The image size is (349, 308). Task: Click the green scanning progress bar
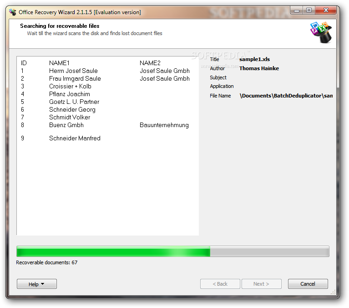[x=173, y=252]
